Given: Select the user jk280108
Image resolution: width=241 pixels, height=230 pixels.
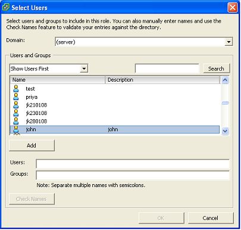Looking at the screenshot, I should coord(36,121).
